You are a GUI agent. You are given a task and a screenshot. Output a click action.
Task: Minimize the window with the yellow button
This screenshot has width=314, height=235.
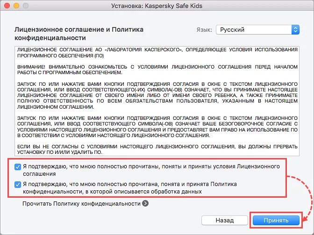click(16, 6)
